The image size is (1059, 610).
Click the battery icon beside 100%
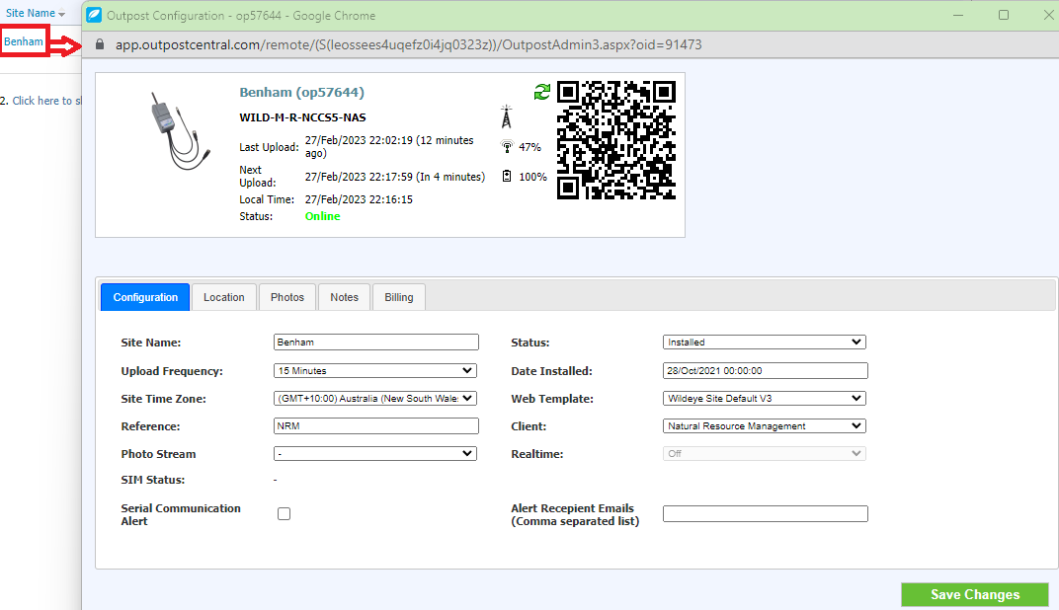pyautogui.click(x=507, y=177)
